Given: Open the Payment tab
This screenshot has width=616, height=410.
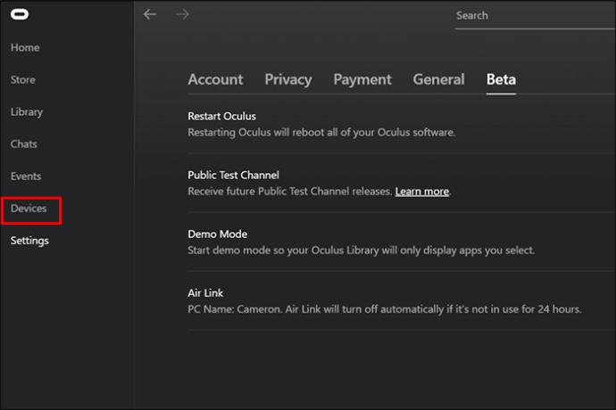Looking at the screenshot, I should pos(362,79).
